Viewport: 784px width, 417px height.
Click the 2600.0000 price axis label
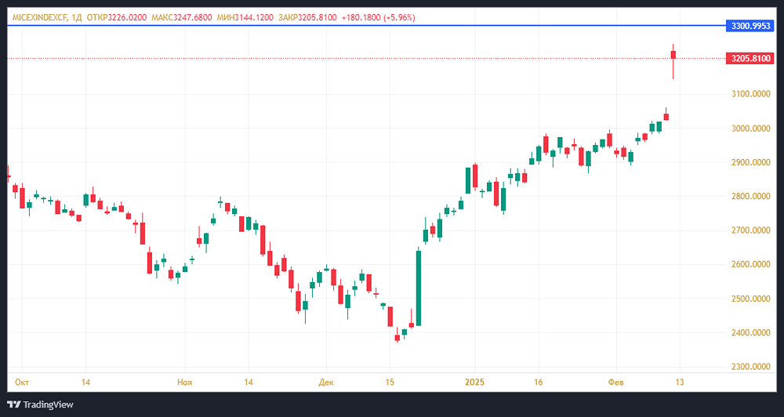pyautogui.click(x=750, y=264)
